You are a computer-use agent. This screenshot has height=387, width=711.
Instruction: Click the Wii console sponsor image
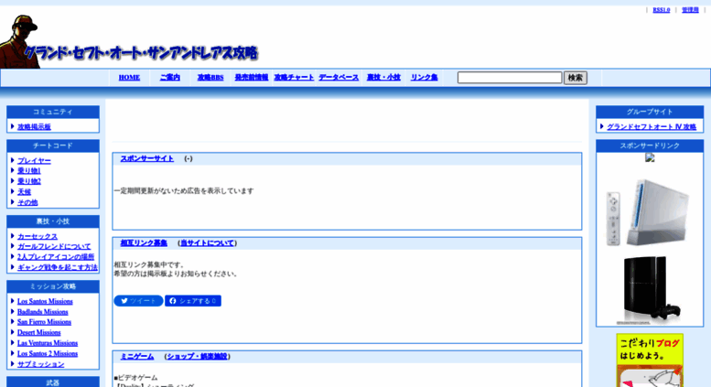(649, 212)
